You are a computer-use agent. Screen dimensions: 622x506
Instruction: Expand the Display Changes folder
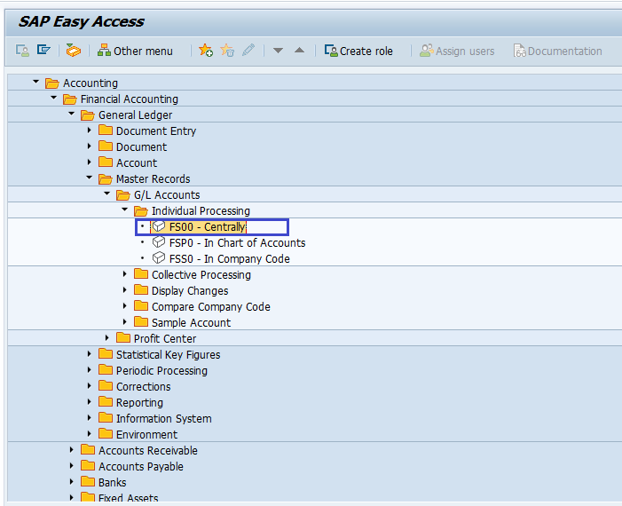pos(124,289)
